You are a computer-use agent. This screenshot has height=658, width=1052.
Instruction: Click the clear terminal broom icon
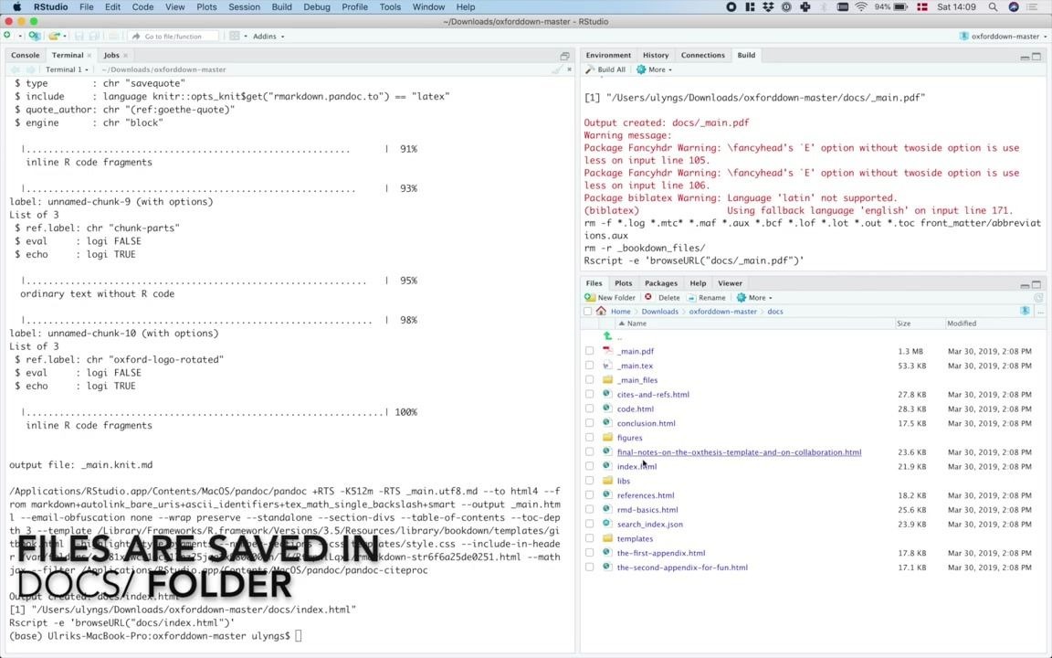point(556,69)
